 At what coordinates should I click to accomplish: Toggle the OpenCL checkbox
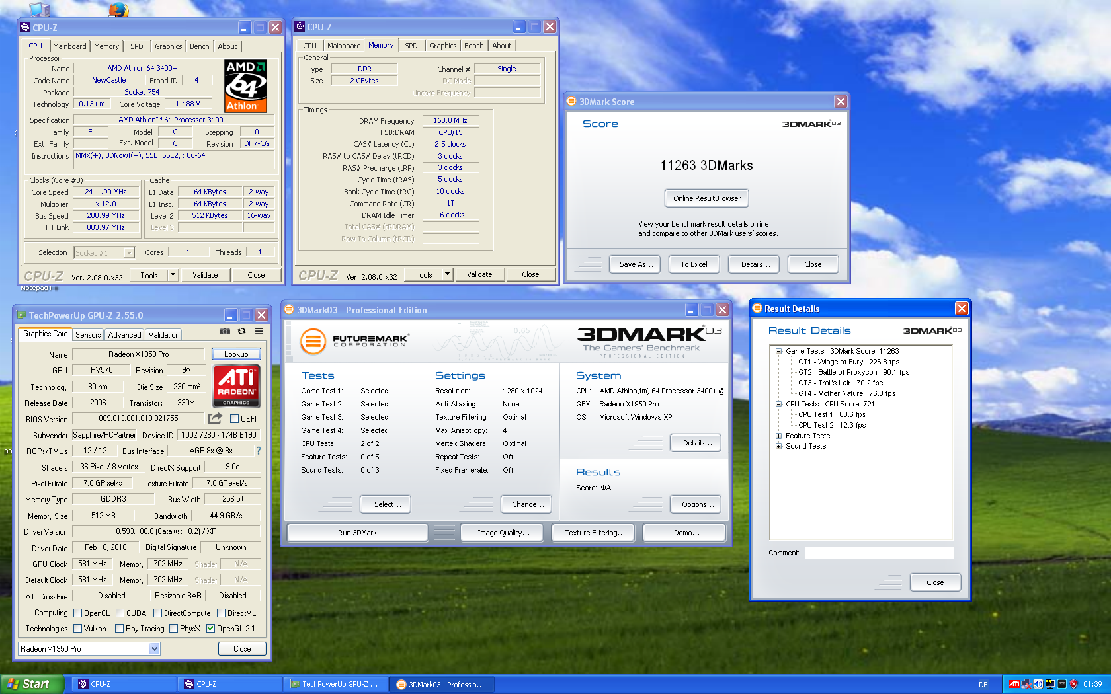click(78, 613)
